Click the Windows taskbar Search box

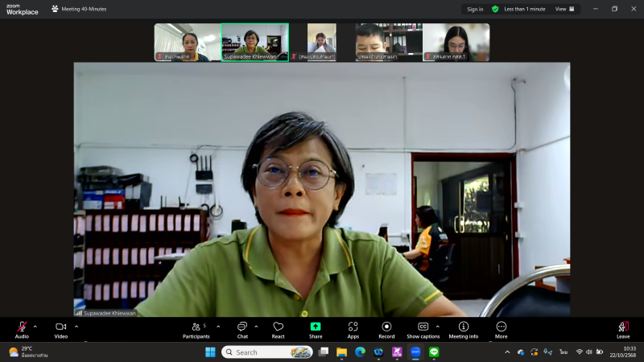(266, 352)
